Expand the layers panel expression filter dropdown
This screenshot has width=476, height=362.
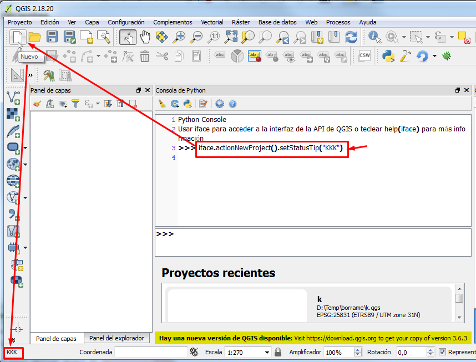[98, 104]
